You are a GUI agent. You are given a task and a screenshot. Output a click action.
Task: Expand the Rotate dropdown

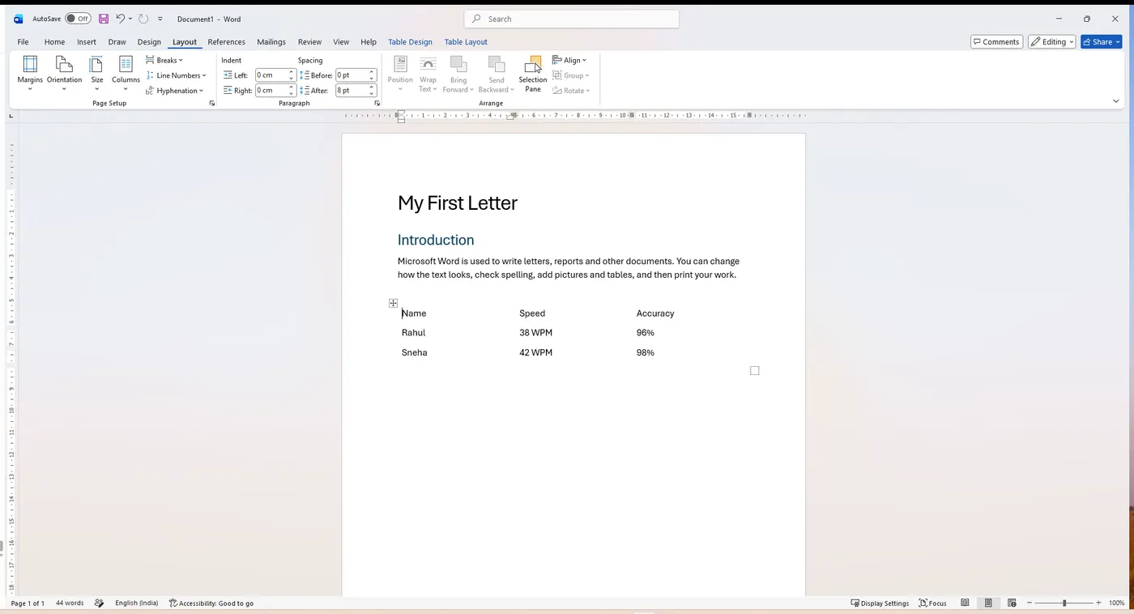(x=571, y=91)
